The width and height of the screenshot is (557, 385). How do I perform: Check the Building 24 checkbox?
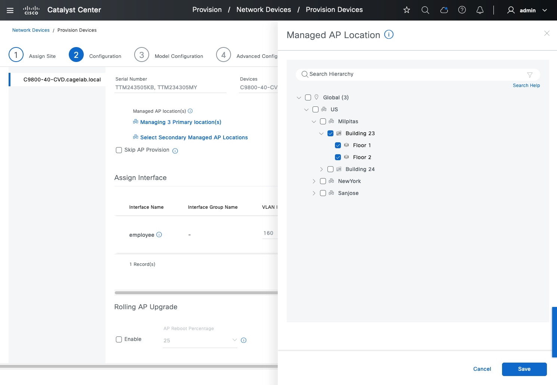coord(330,169)
